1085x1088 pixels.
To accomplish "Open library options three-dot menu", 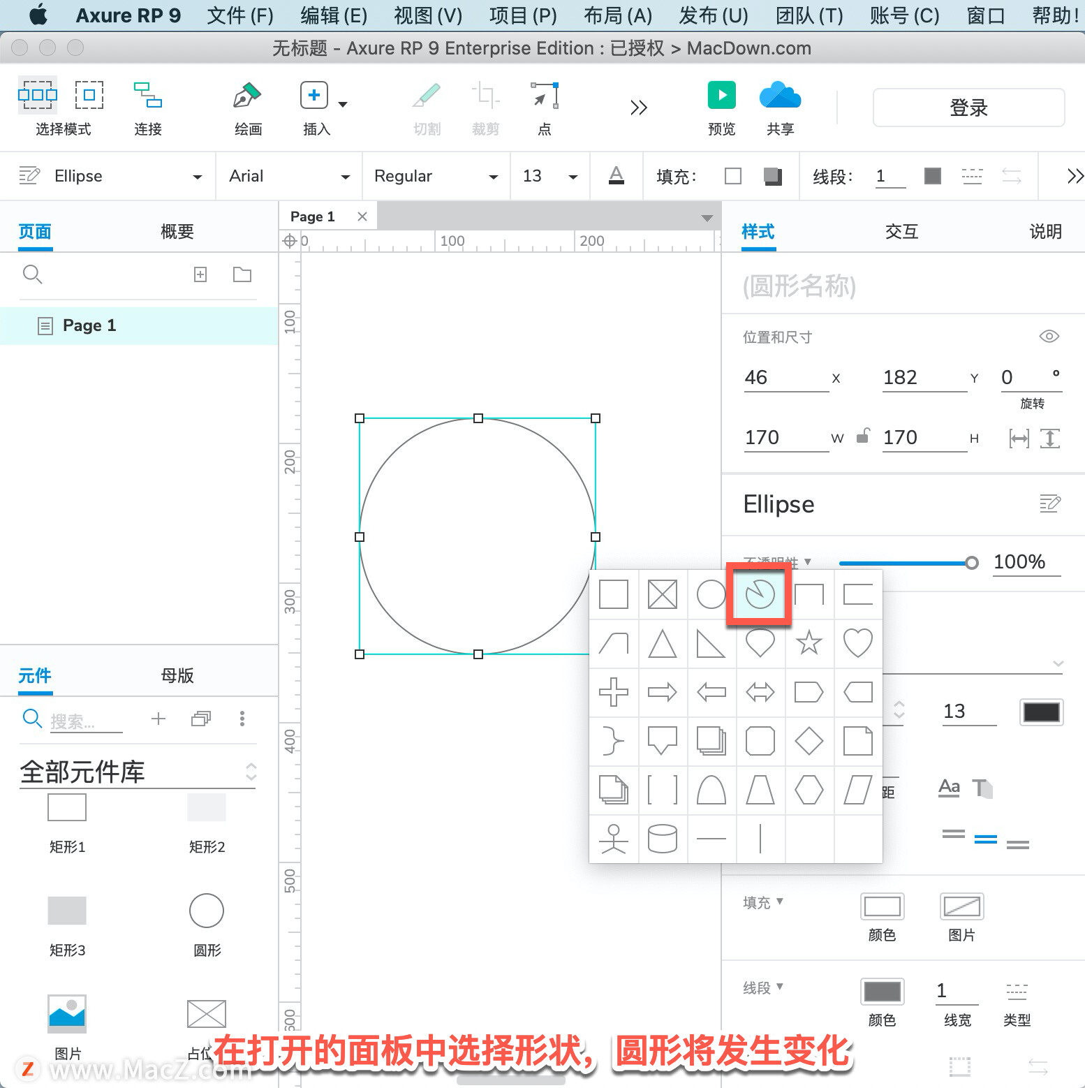I will pyautogui.click(x=242, y=719).
